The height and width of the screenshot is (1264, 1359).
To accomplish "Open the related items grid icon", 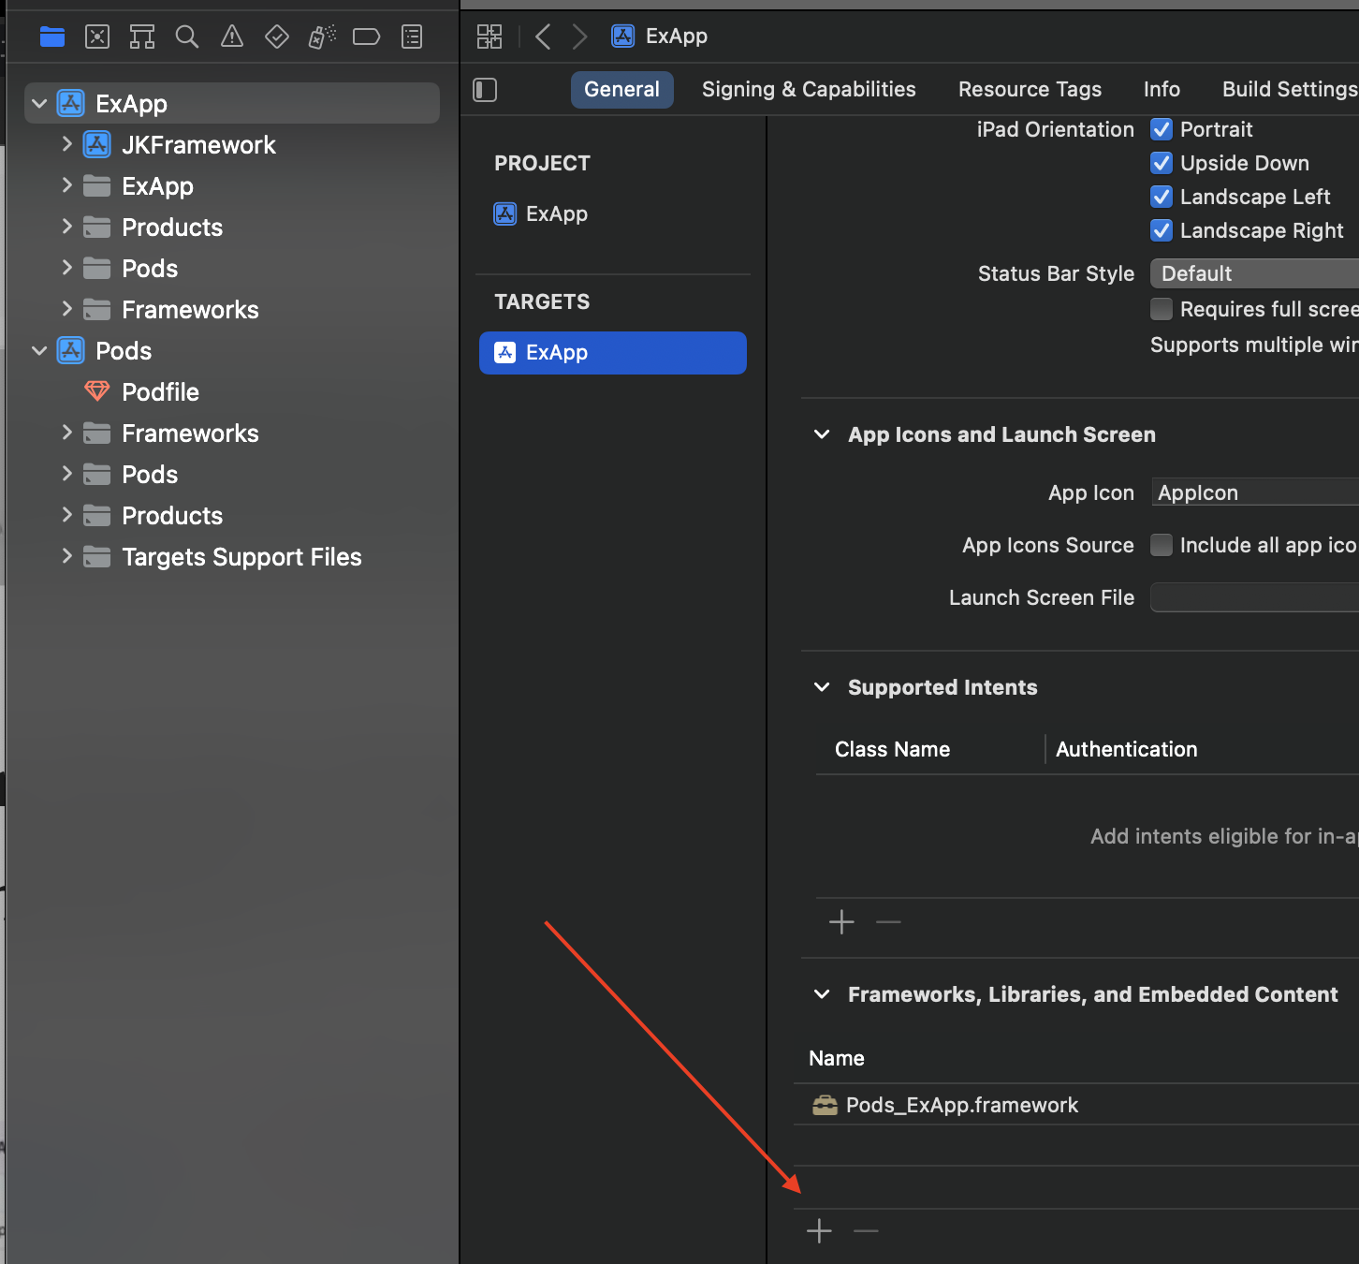I will click(490, 37).
